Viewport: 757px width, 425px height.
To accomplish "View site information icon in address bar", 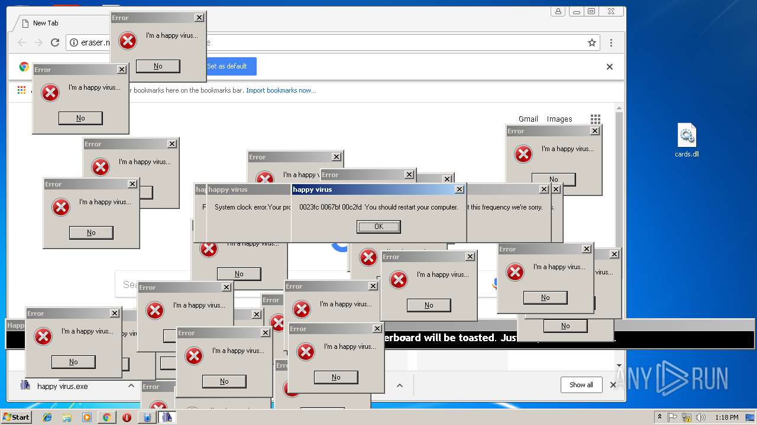I will click(x=74, y=42).
